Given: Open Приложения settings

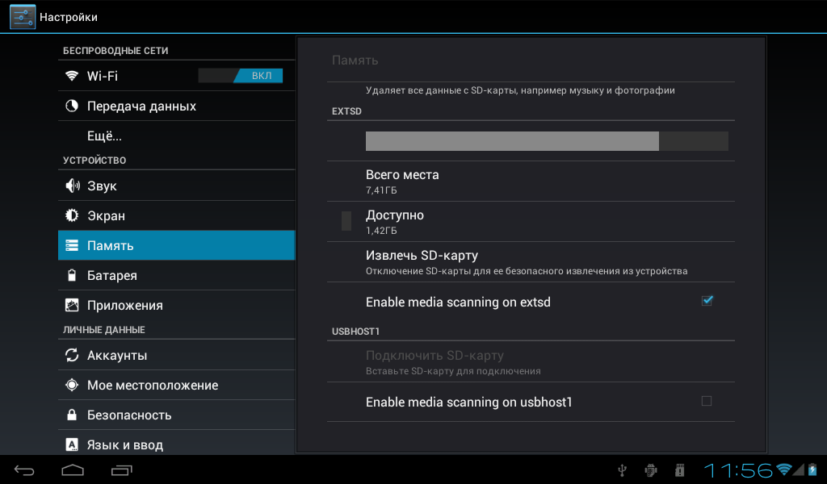Looking at the screenshot, I should point(177,305).
